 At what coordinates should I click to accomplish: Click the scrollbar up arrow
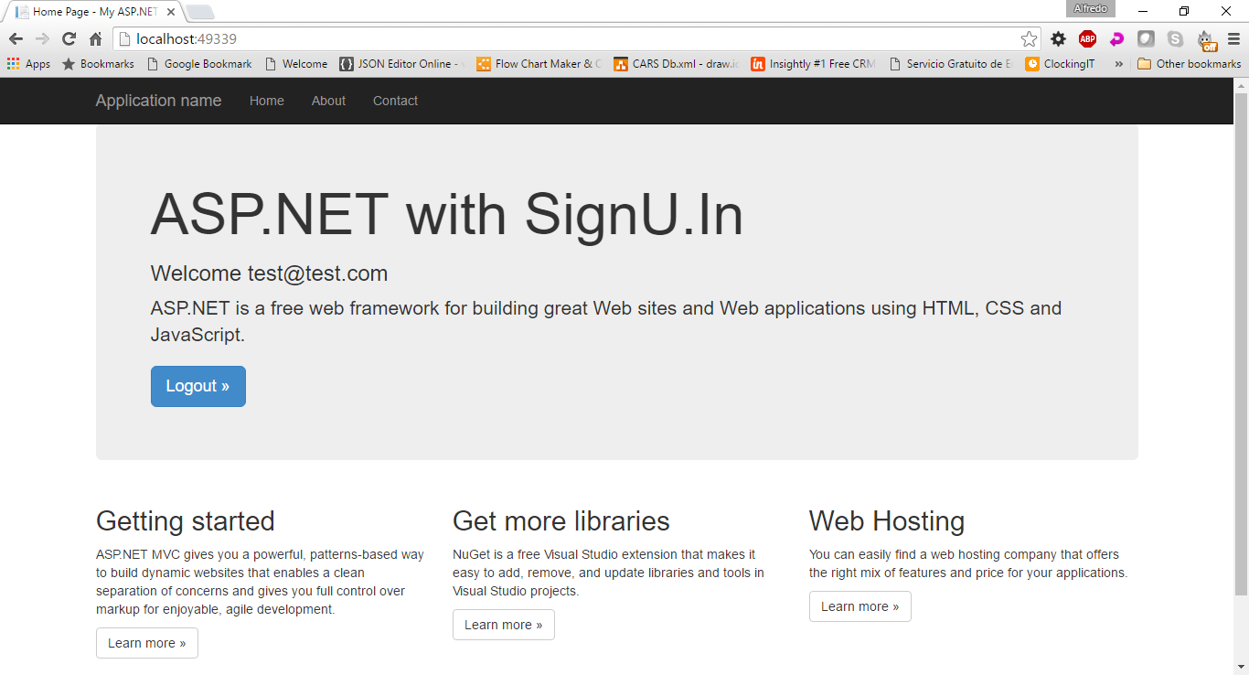[x=1241, y=85]
